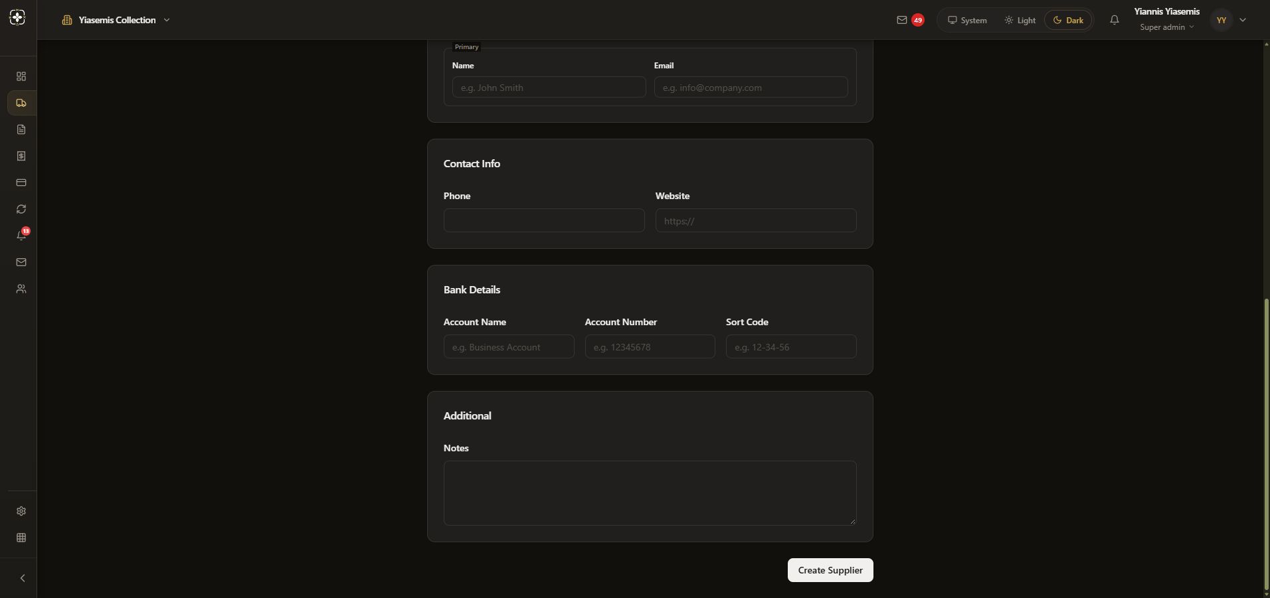Collapse the sidebar with the left chevron
The width and height of the screenshot is (1270, 598).
(x=23, y=578)
